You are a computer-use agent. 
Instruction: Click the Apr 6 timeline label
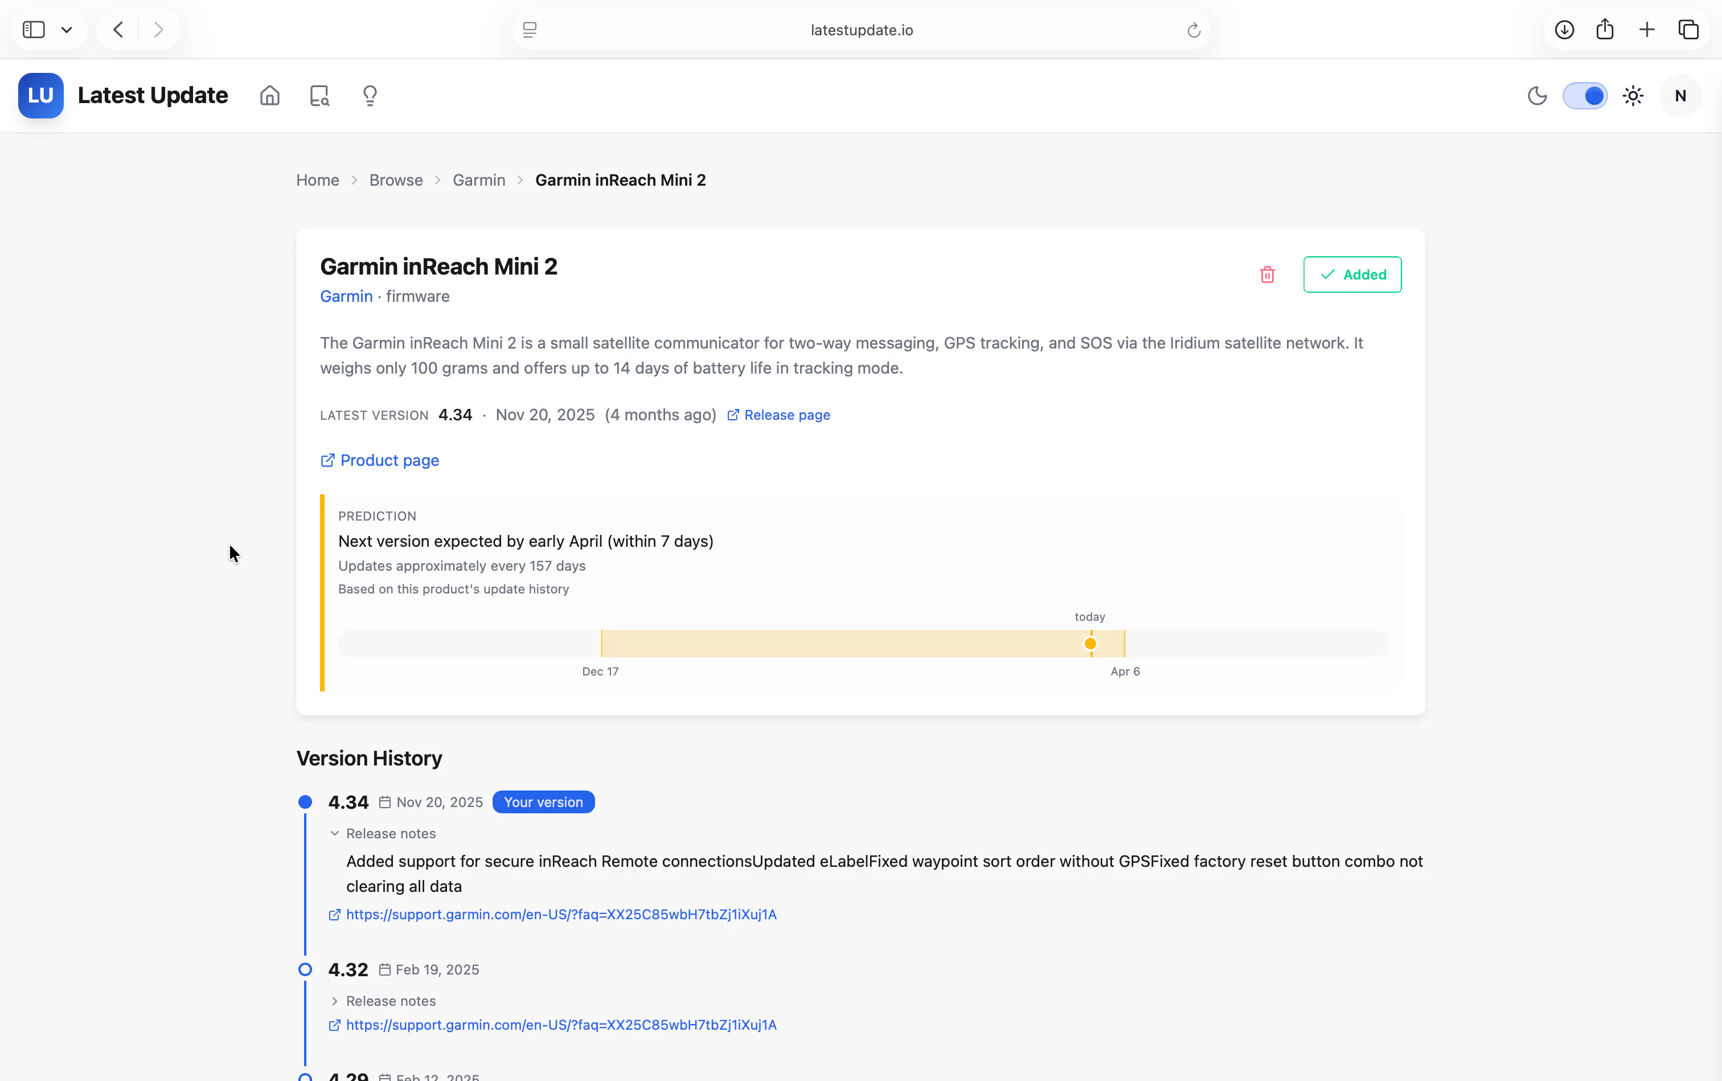click(1125, 671)
